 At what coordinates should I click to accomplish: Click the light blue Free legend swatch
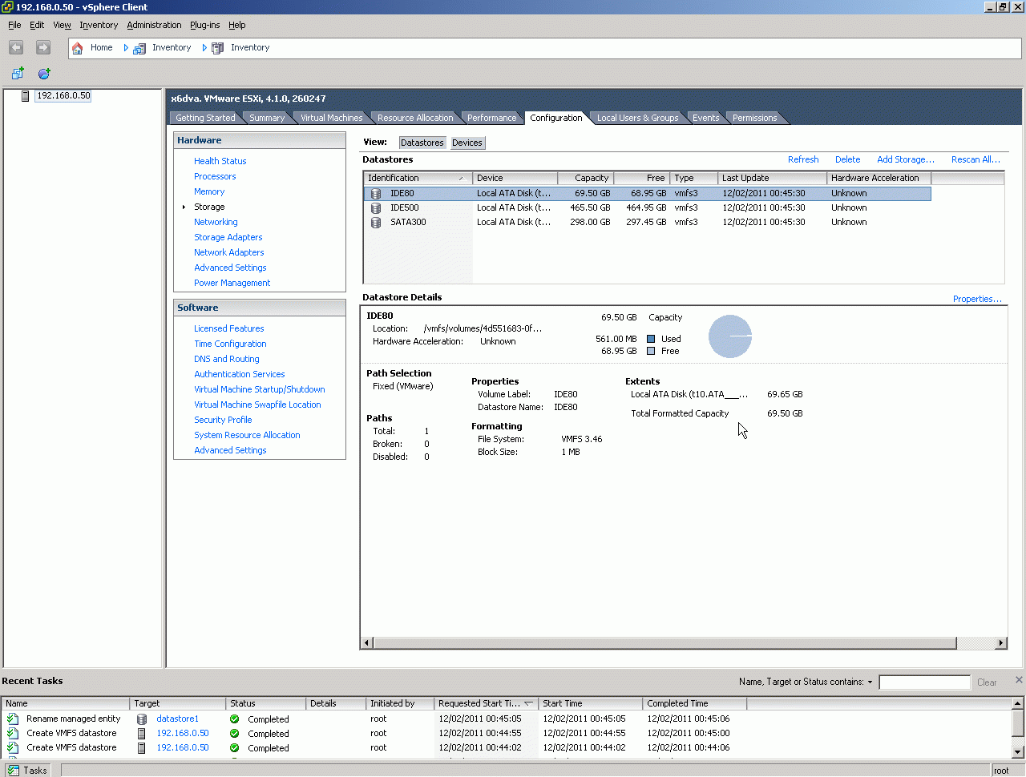651,351
